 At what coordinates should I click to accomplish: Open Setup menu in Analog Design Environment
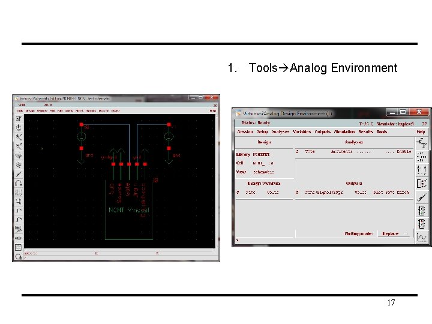pyautogui.click(x=262, y=132)
